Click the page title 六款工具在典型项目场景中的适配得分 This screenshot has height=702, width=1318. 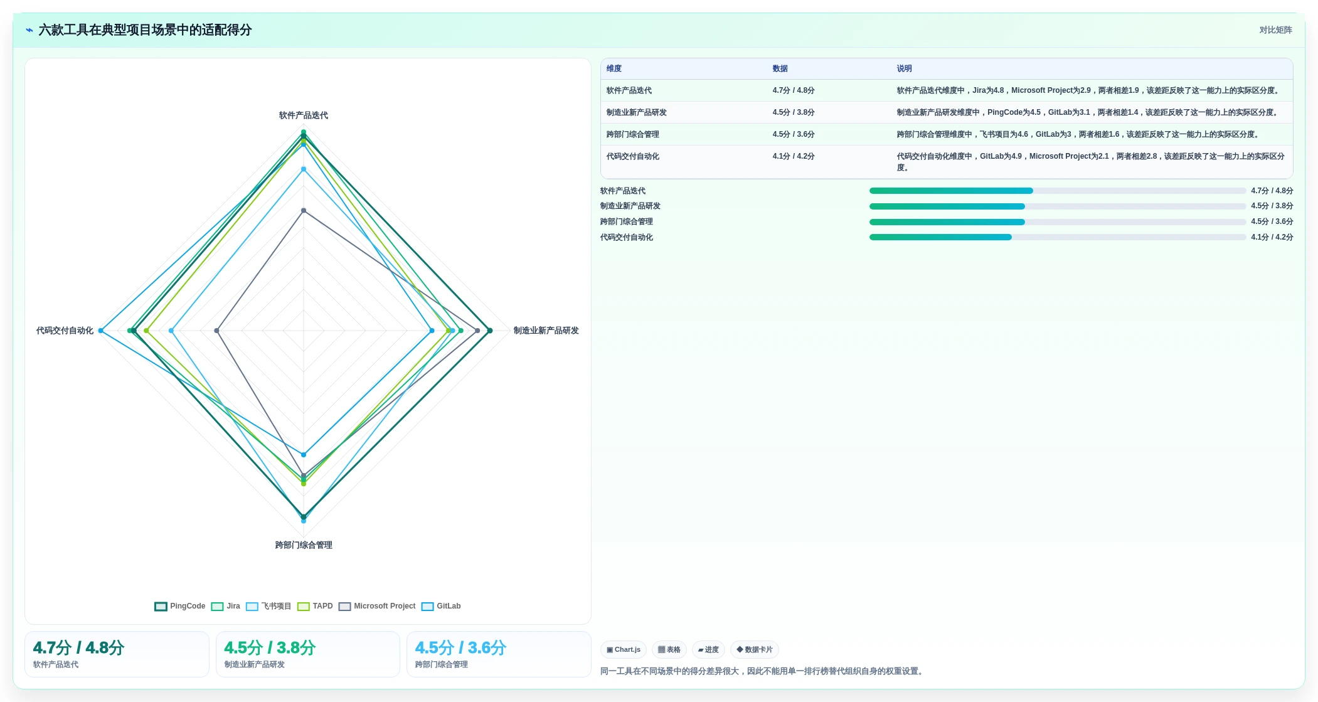145,30
